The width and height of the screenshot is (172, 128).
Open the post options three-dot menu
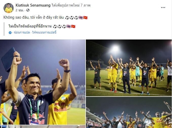click(163, 8)
